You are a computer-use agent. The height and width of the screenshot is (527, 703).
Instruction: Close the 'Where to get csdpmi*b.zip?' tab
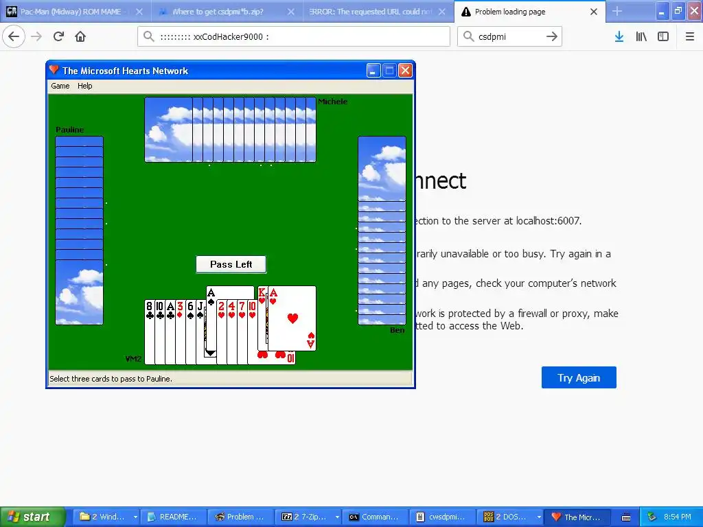click(291, 12)
